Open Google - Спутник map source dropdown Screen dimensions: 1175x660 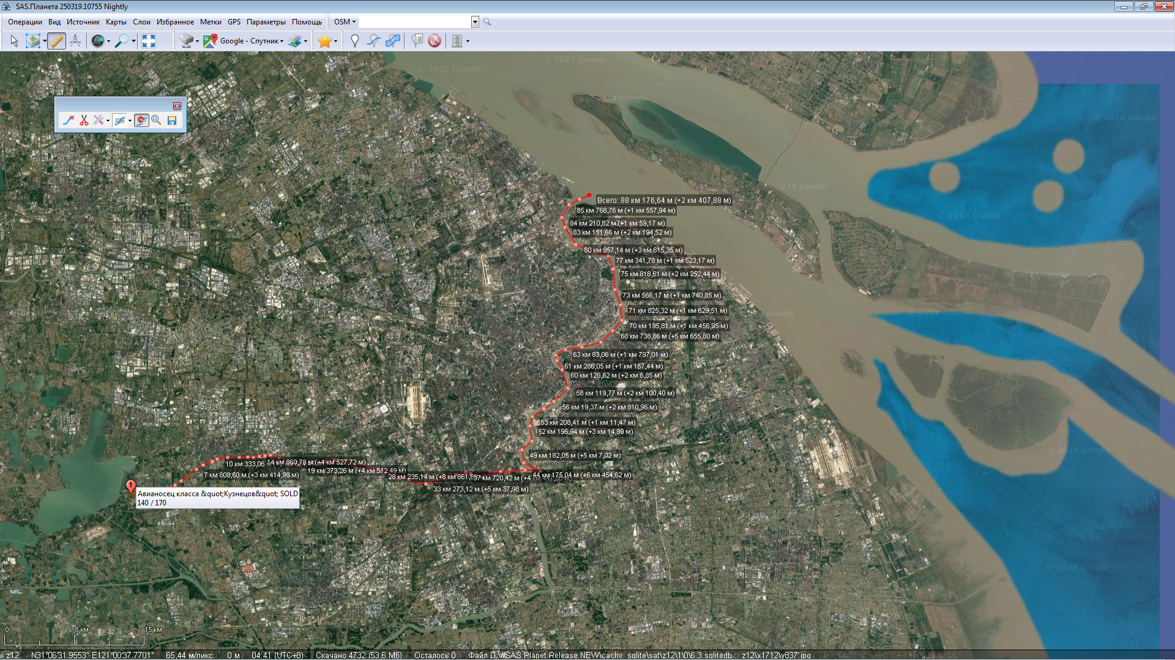251,41
